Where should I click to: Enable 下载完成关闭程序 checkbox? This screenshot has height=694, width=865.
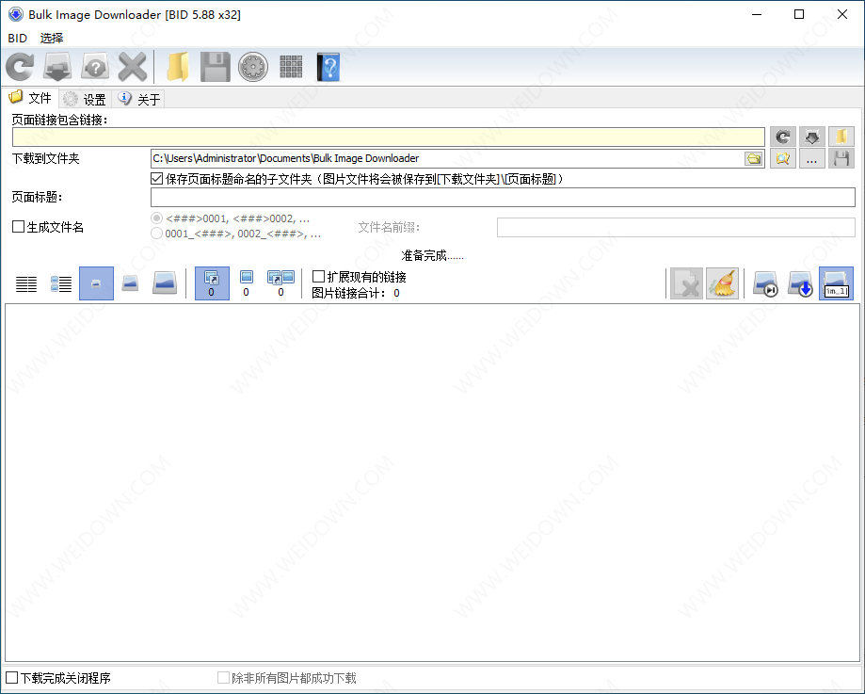pos(12,677)
